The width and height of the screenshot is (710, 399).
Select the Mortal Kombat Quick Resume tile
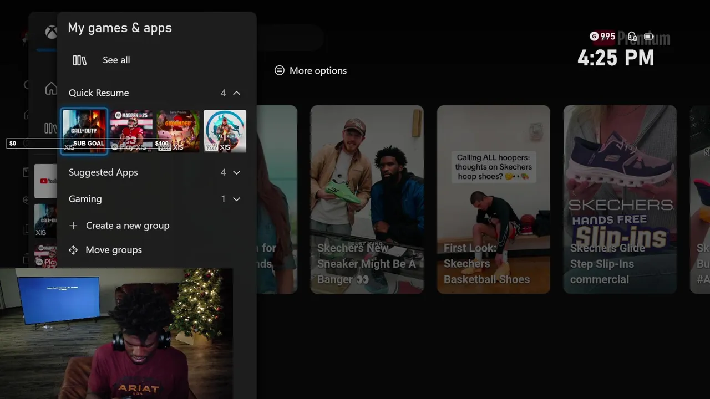point(225,131)
